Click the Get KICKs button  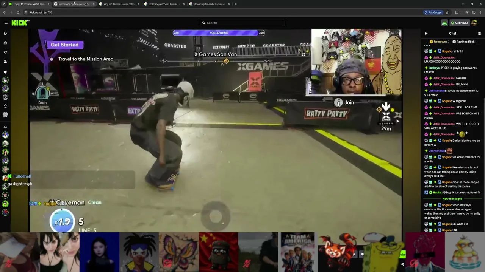point(459,23)
